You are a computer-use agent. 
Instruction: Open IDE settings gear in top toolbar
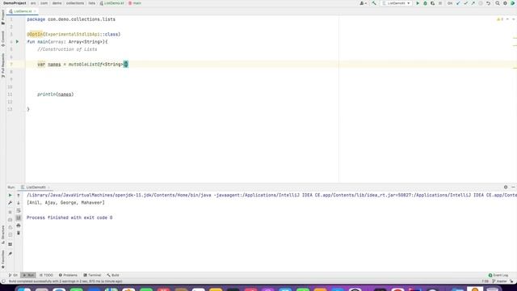click(505, 3)
